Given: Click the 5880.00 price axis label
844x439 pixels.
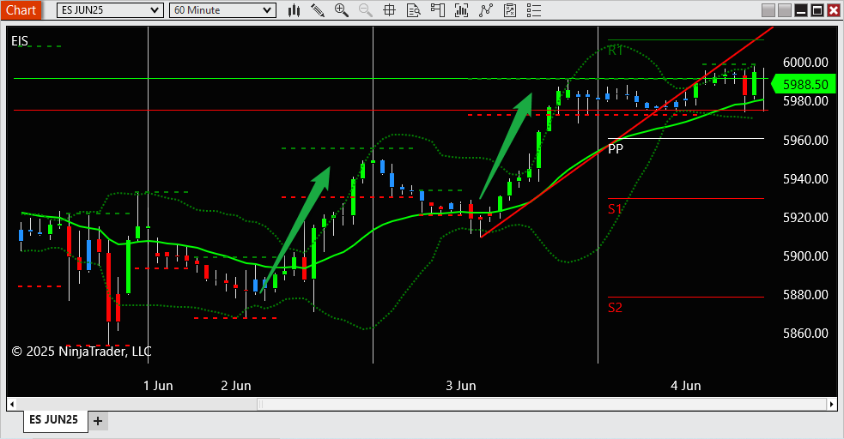Looking at the screenshot, I should pyautogui.click(x=805, y=295).
